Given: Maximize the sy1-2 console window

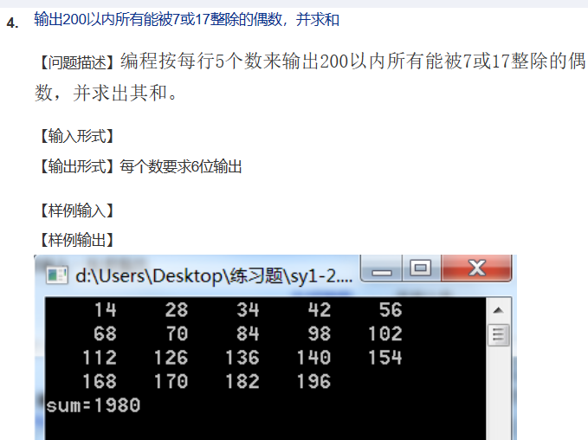Looking at the screenshot, I should [421, 269].
